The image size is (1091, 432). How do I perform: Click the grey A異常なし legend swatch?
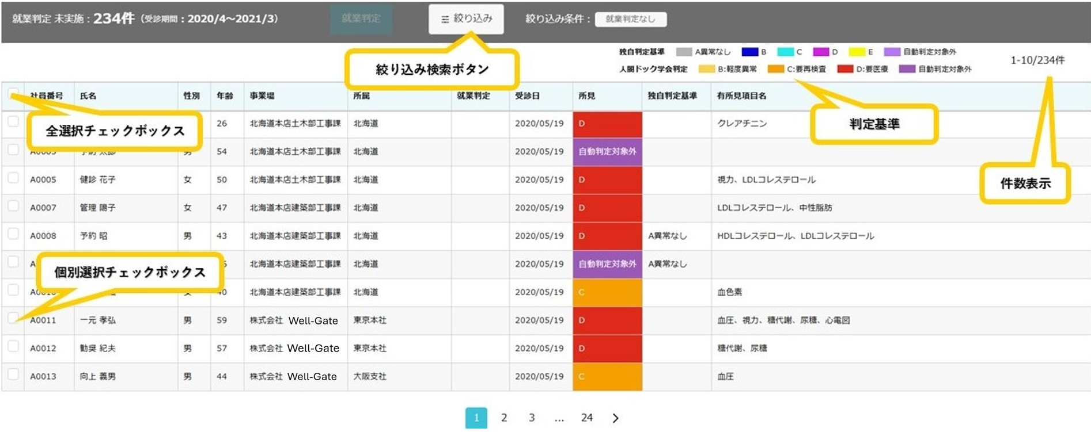tap(684, 52)
